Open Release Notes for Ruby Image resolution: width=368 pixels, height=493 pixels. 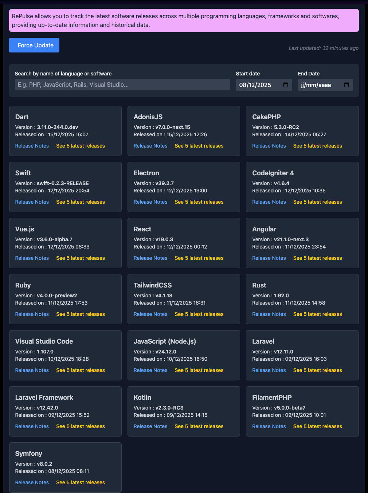tap(32, 314)
